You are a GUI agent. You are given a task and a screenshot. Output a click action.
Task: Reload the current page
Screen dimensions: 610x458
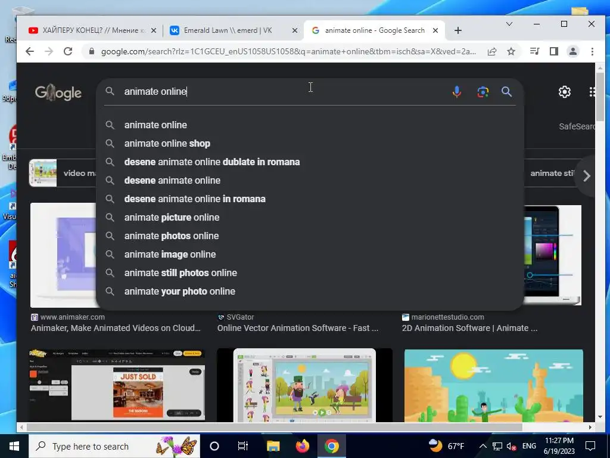pyautogui.click(x=68, y=51)
